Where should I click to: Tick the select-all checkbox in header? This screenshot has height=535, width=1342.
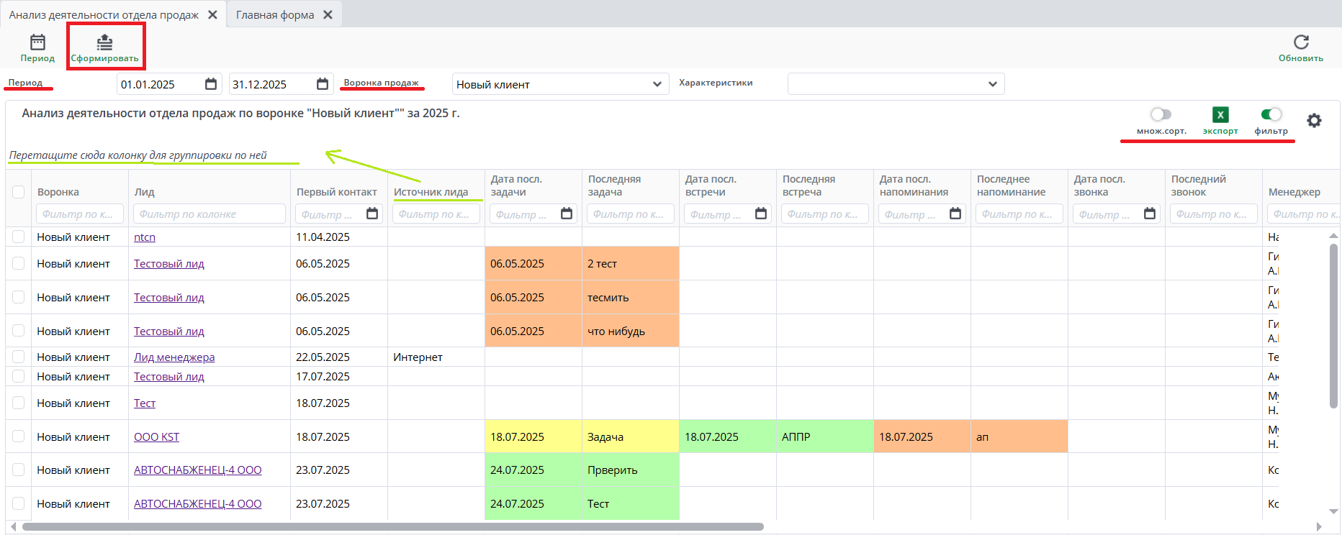pyautogui.click(x=19, y=192)
